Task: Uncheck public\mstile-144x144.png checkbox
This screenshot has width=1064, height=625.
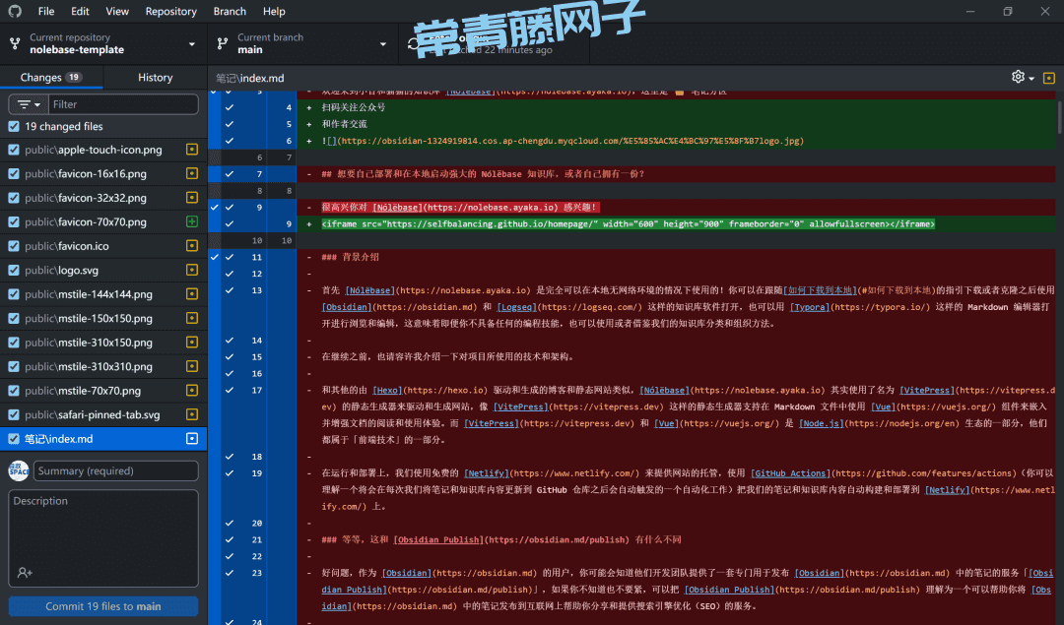Action: coord(14,293)
